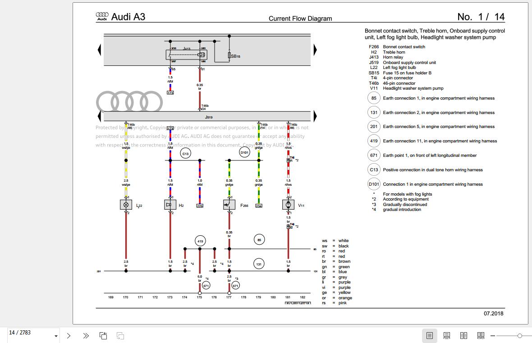532x343 pixels.
Task: Navigate forward in page history
Action: [x=119, y=336]
